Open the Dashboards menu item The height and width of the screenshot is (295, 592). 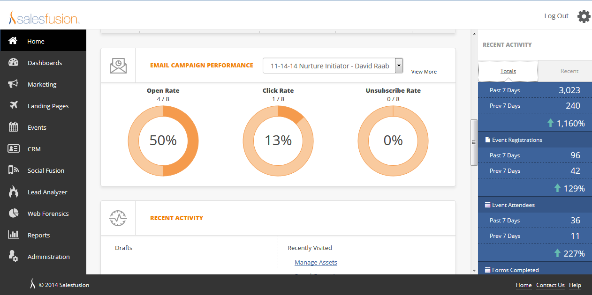[43, 62]
